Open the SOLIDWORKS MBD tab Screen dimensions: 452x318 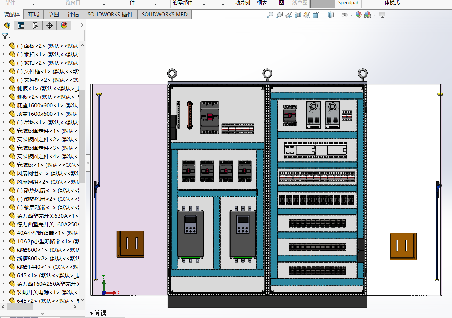click(164, 15)
